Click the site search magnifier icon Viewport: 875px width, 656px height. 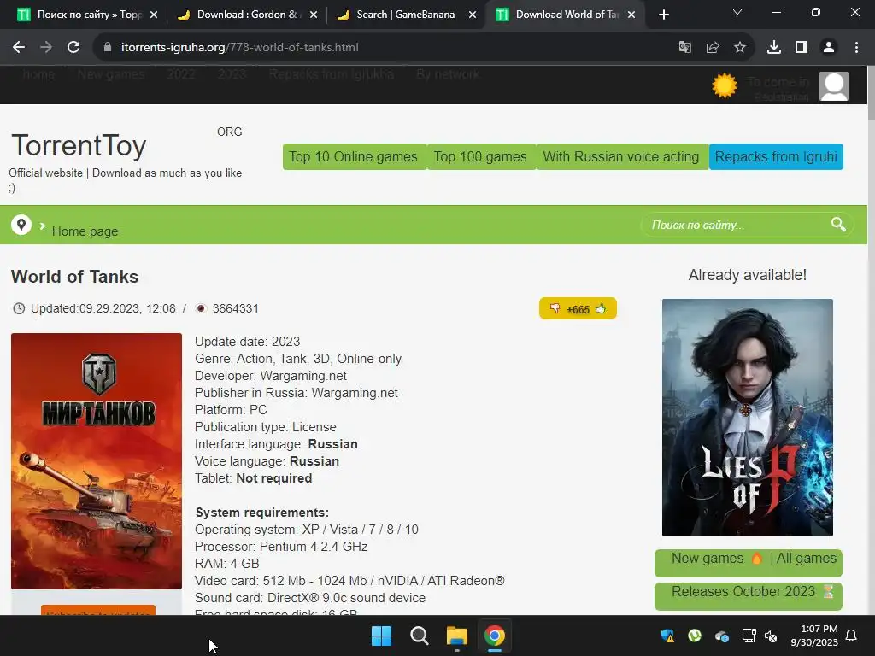(x=838, y=225)
